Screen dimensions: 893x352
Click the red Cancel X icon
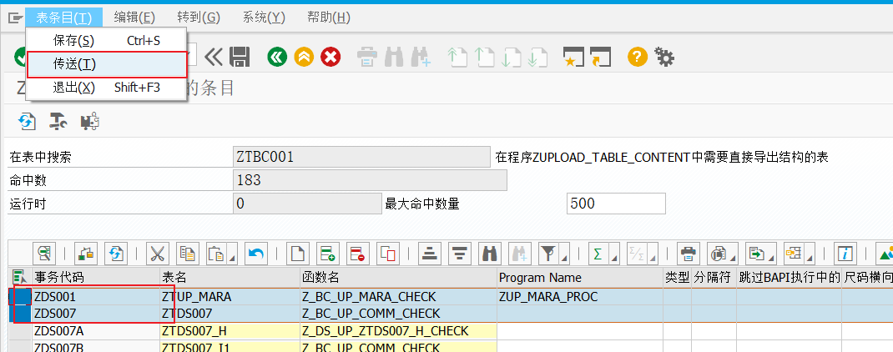tap(330, 57)
